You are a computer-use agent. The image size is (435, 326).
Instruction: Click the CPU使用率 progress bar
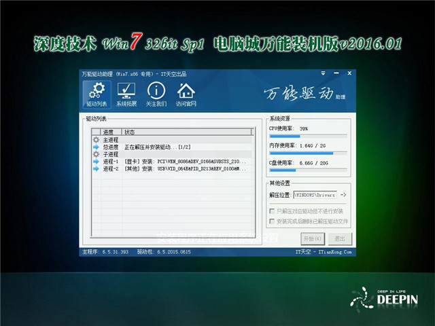(308, 136)
